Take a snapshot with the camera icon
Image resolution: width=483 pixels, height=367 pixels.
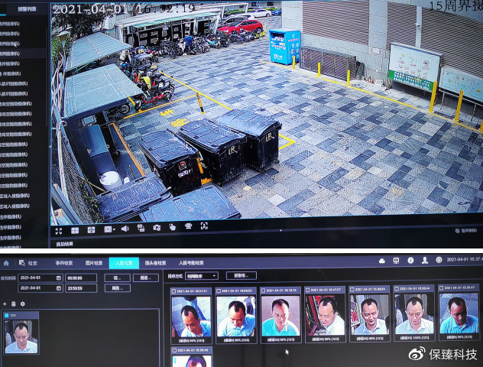(157, 228)
